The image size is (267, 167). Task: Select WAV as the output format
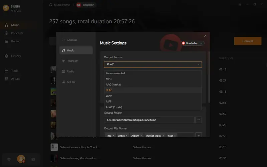(x=109, y=96)
